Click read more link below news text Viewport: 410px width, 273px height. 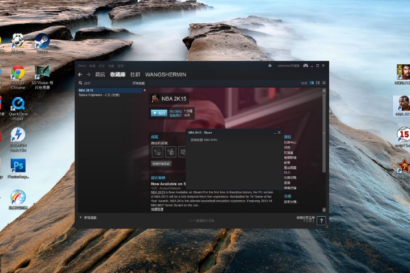click(157, 209)
